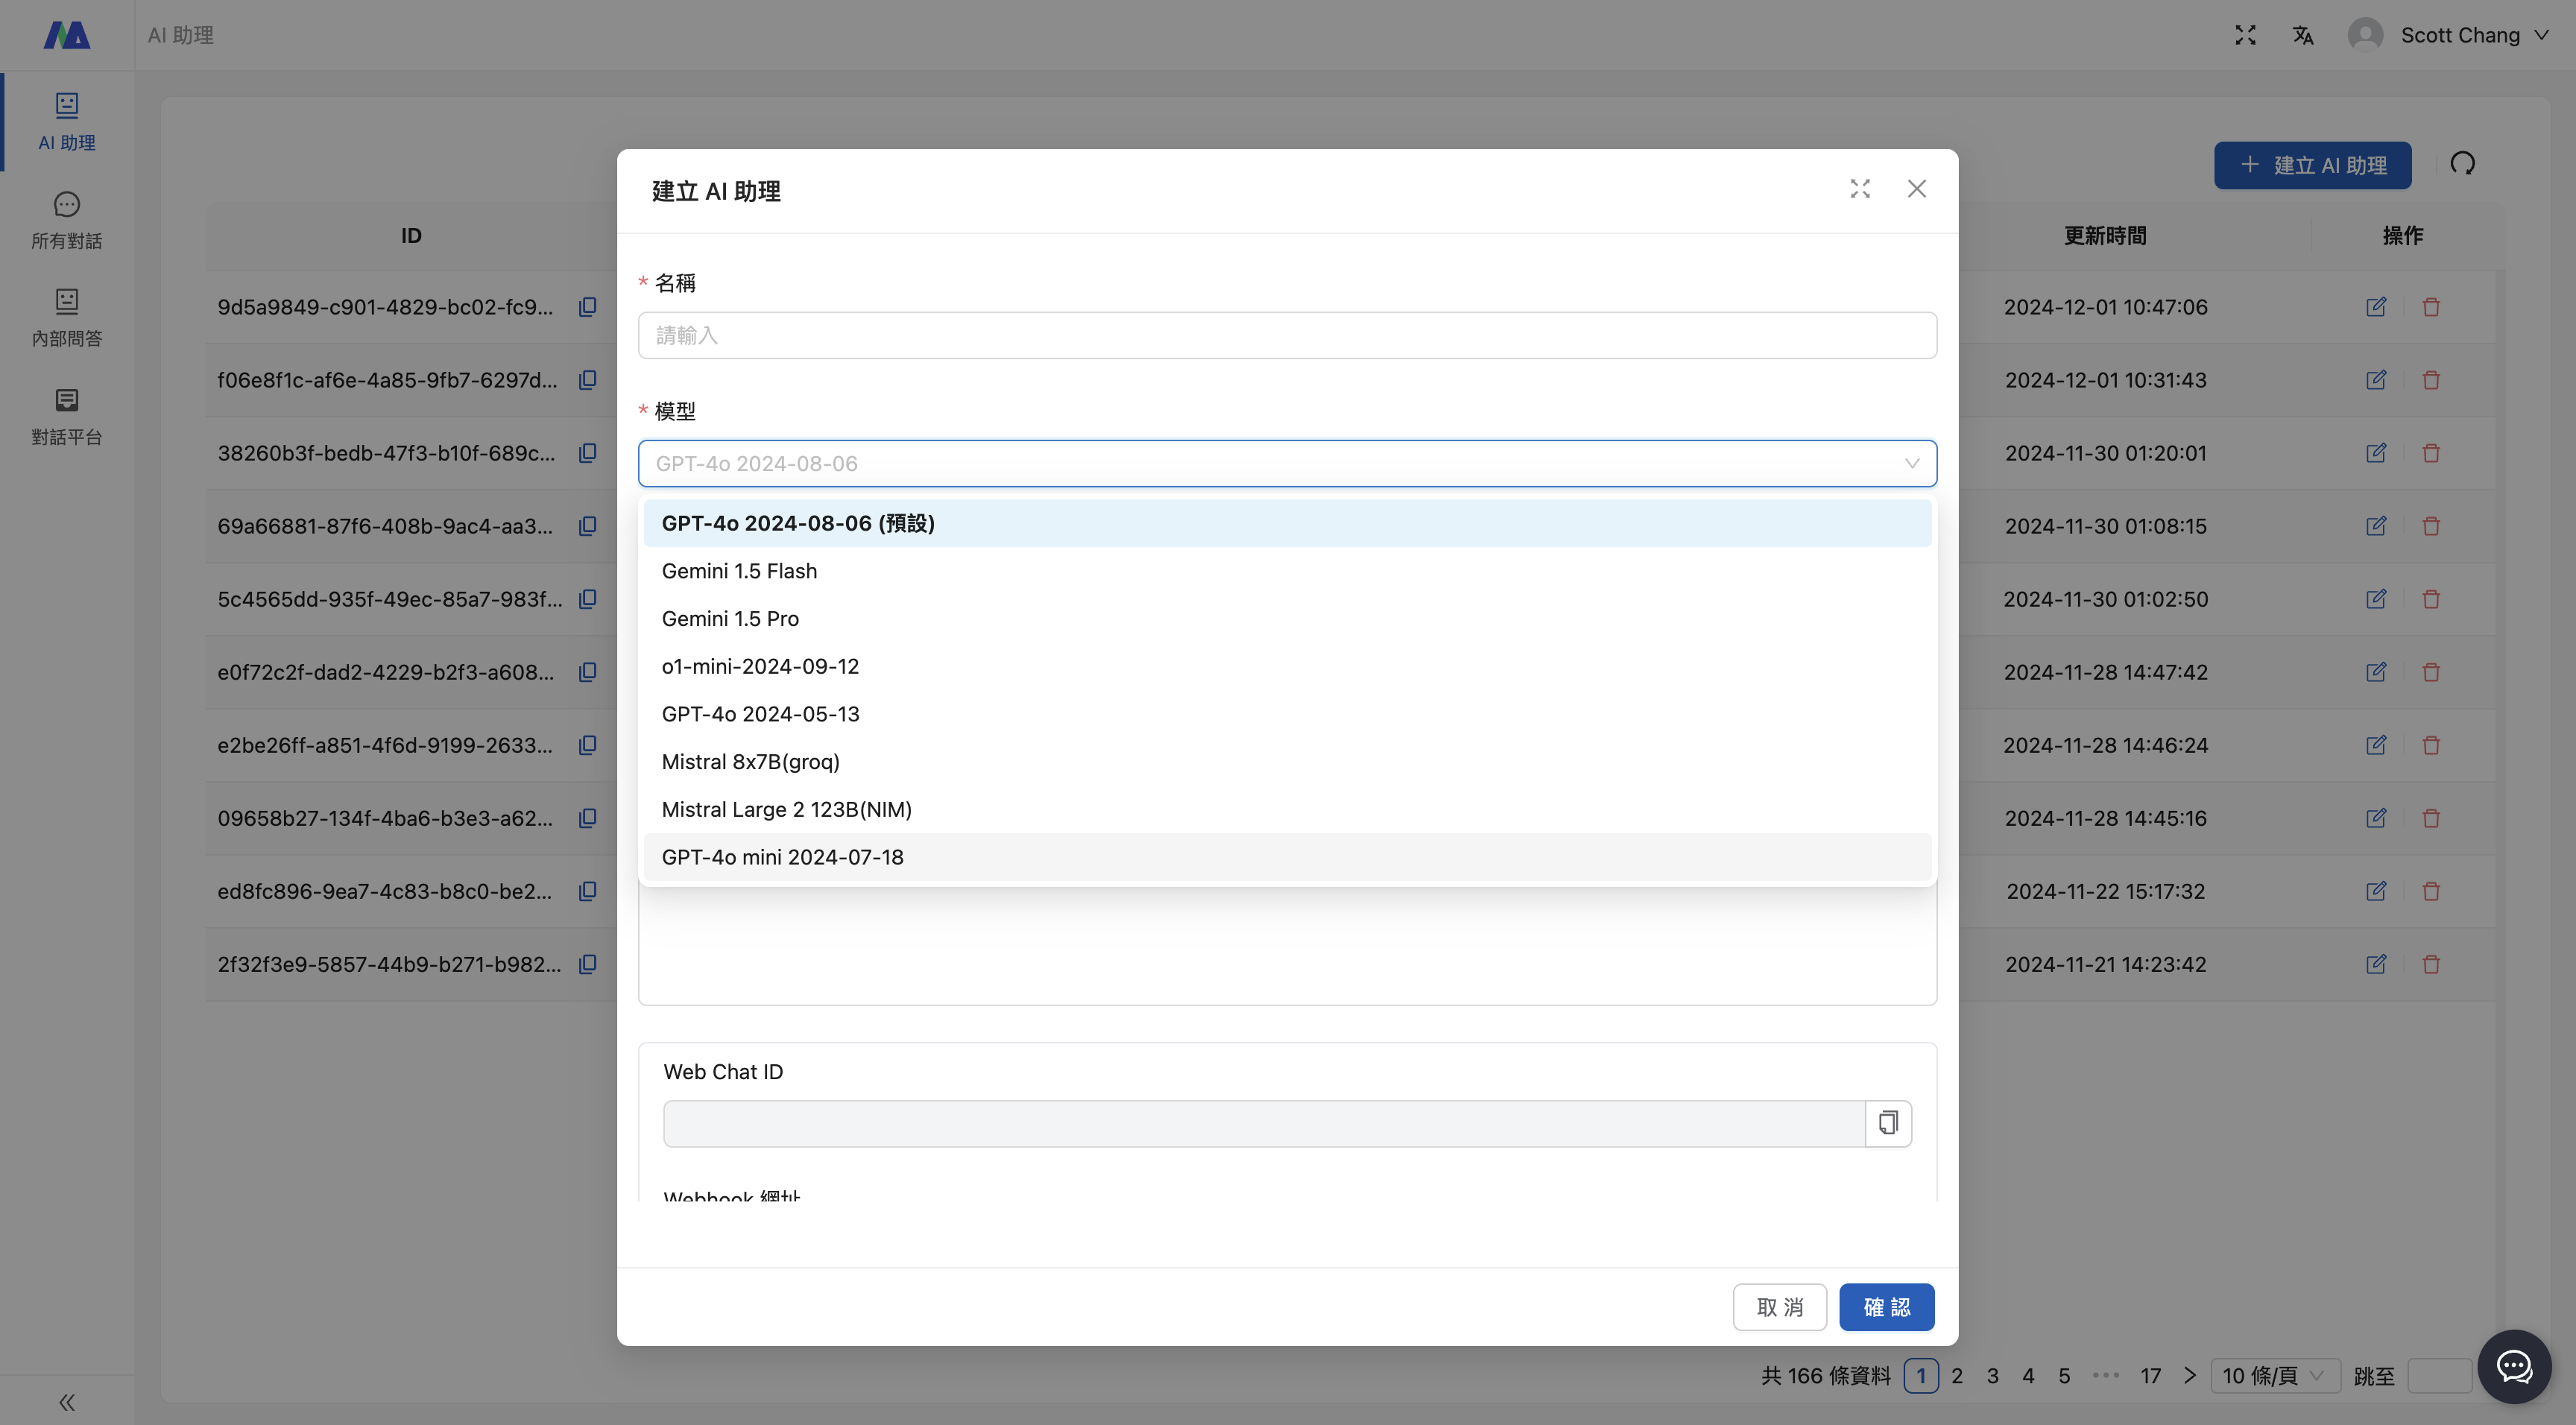Open the 對話平台 sidebar item
Screen dimensions: 2576x1425
(x=67, y=416)
